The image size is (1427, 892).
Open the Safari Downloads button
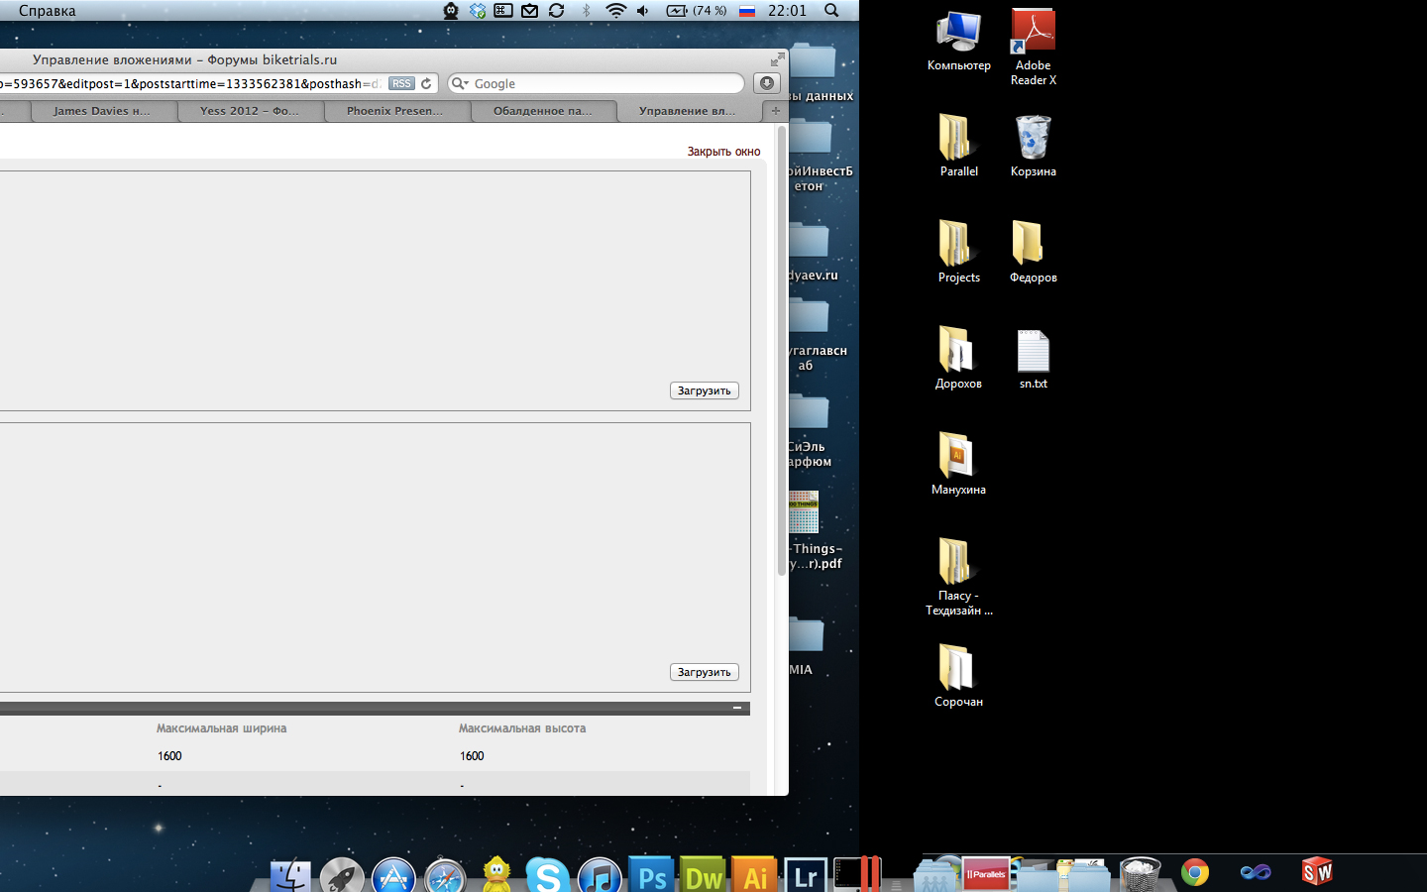pyautogui.click(x=766, y=83)
